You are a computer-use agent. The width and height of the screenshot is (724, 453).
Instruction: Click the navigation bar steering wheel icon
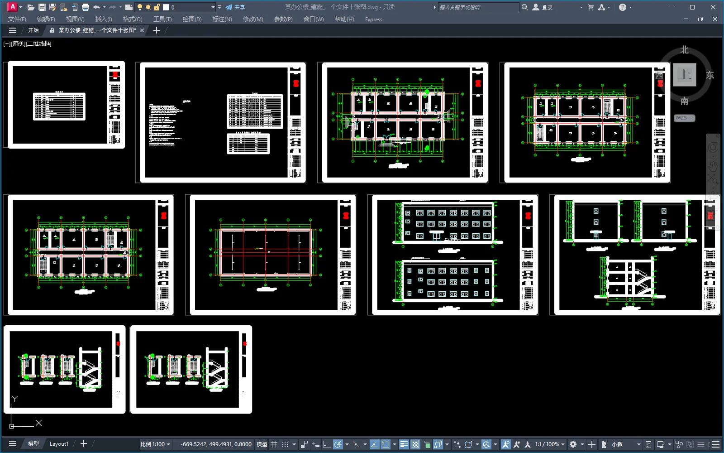pyautogui.click(x=713, y=147)
